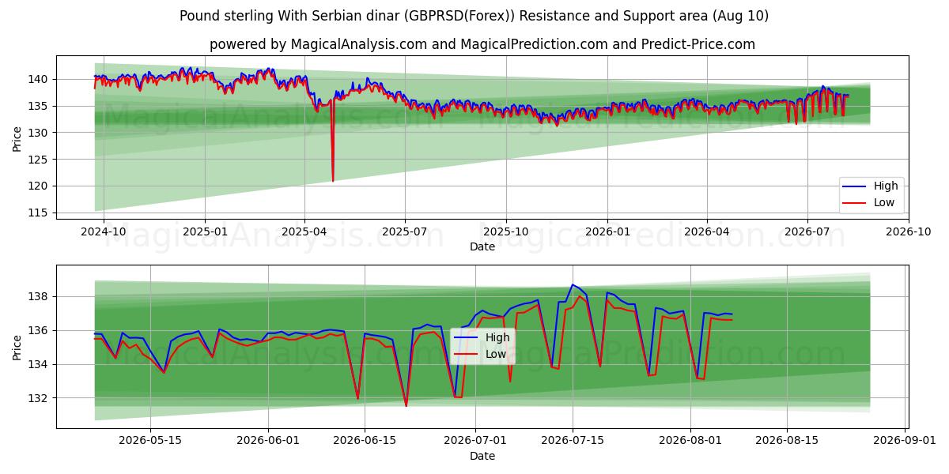Click the '2026-06-01' date tick label
This screenshot has width=949, height=474.
[267, 442]
